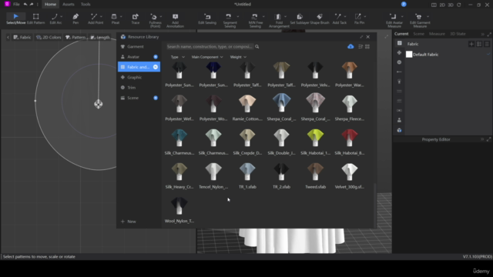
Task: Select the Wool_Nylon fabric thumbnail
Action: pyautogui.click(x=179, y=206)
